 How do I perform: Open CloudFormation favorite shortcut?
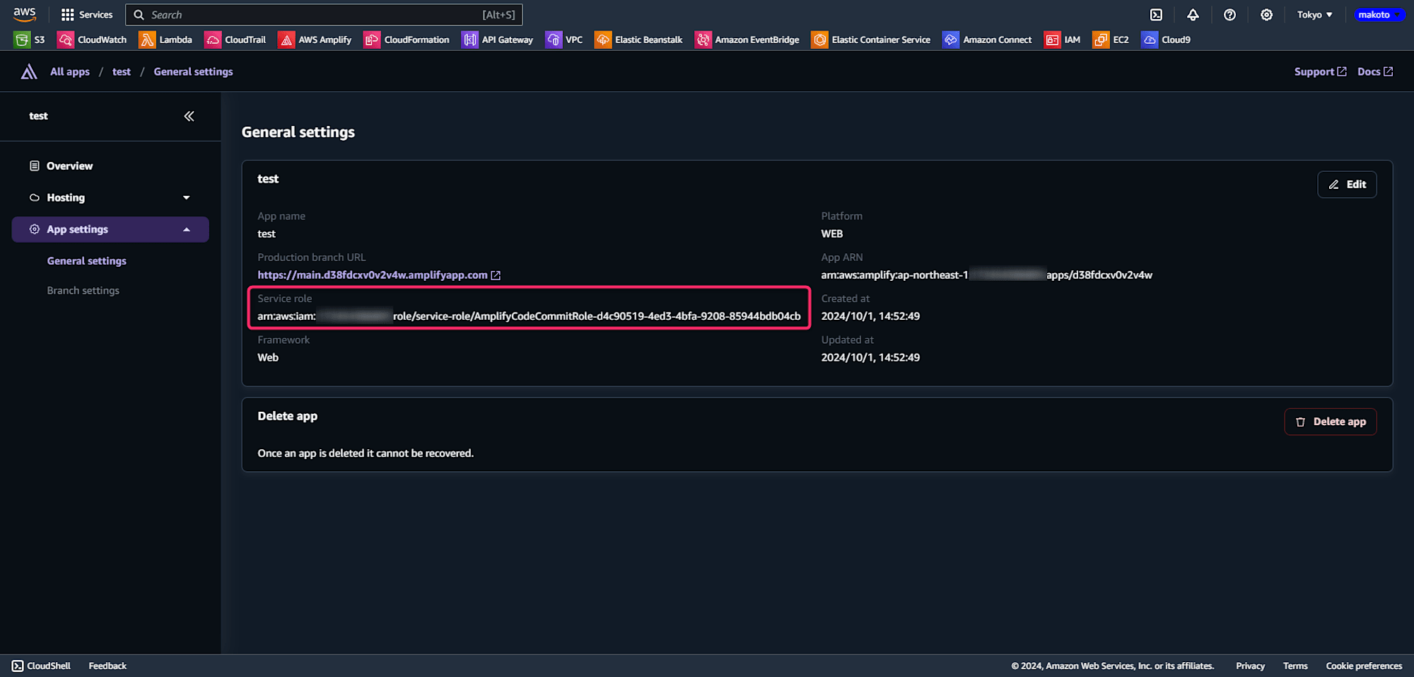point(407,40)
